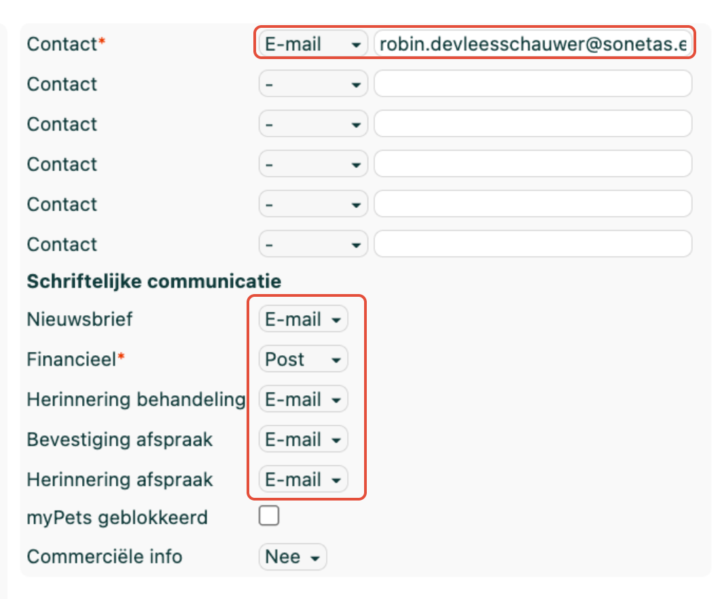The image size is (720, 599).
Task: Open the first Contact type dropdown showing E-mail
Action: (313, 44)
